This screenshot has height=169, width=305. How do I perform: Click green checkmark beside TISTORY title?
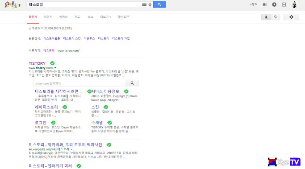(52, 63)
